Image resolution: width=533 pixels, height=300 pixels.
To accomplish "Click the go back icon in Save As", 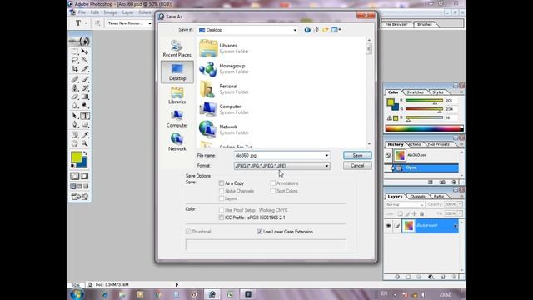I will coord(307,30).
